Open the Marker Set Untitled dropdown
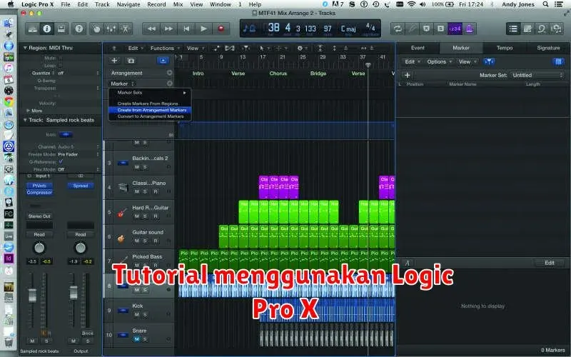This screenshot has width=571, height=357. [537, 75]
